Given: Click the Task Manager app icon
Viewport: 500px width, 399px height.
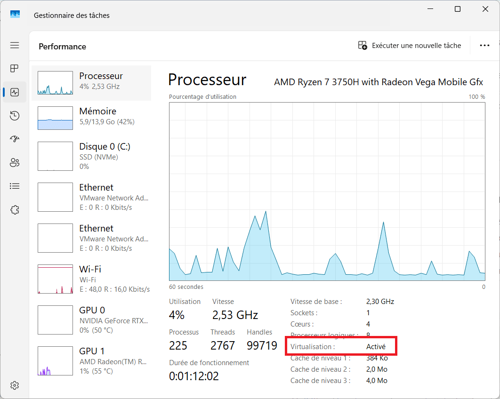Looking at the screenshot, I should 15,14.
